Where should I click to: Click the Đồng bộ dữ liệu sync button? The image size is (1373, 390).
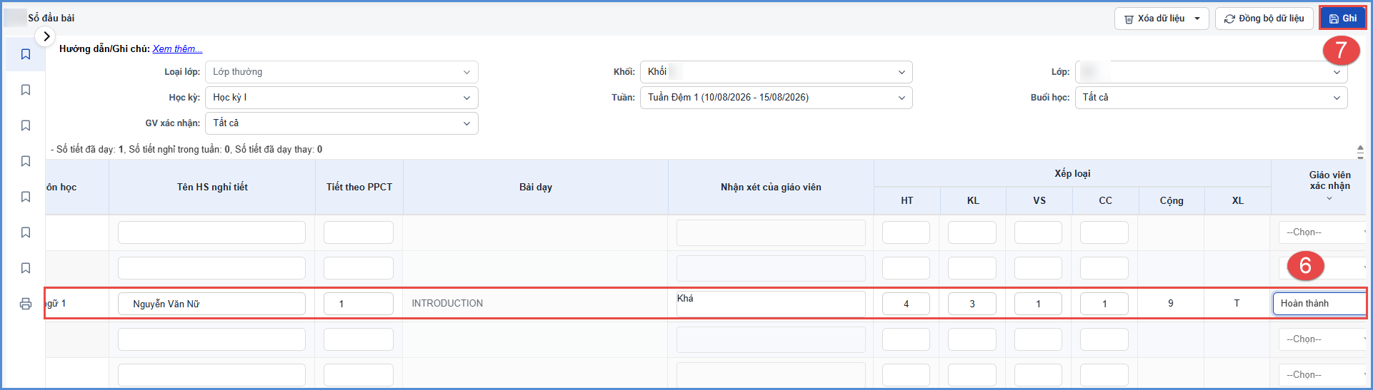pos(1264,19)
